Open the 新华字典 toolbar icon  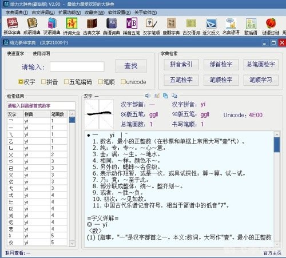tap(12, 26)
